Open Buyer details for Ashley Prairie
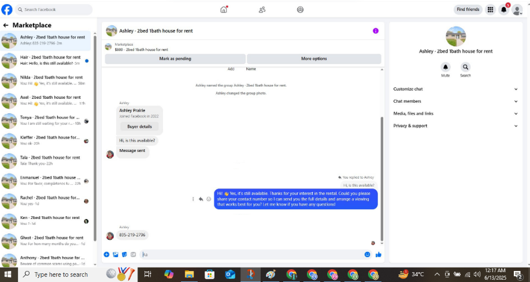 pyautogui.click(x=140, y=127)
